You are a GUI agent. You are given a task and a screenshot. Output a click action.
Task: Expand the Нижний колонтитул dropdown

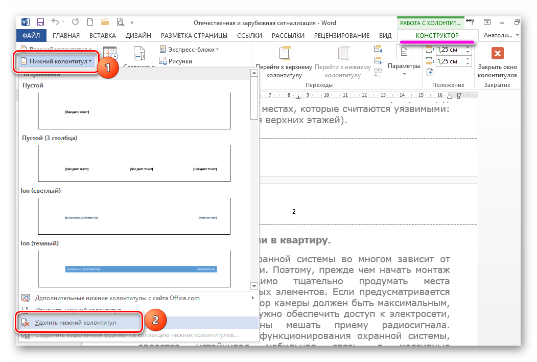tap(56, 61)
